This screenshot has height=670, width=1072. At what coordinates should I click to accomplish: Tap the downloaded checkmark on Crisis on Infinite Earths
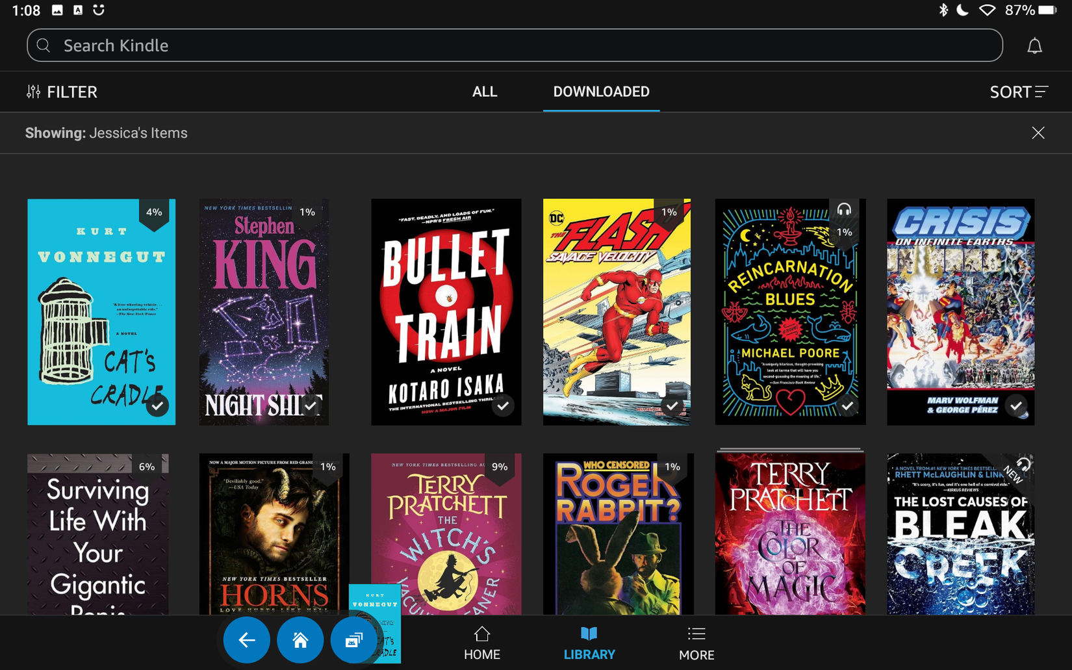pos(1016,406)
